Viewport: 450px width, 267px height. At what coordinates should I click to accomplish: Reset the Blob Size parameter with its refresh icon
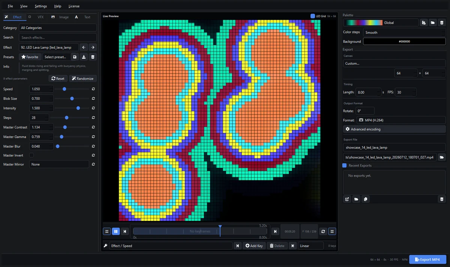click(x=93, y=98)
